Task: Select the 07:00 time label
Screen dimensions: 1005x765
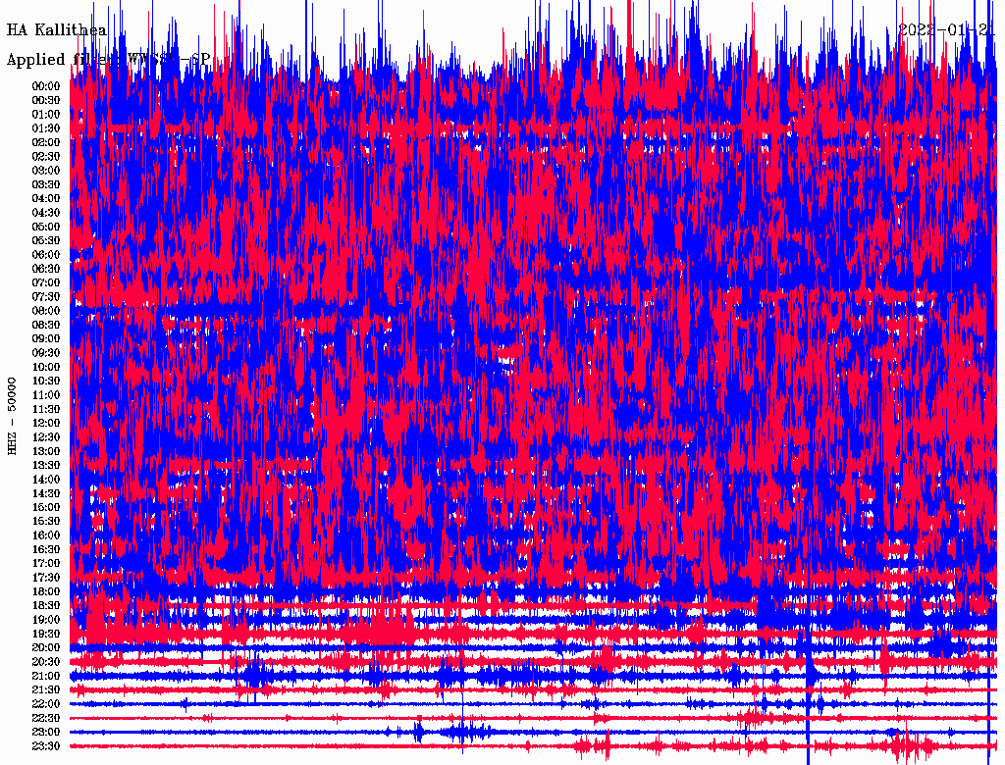Action: tap(46, 282)
